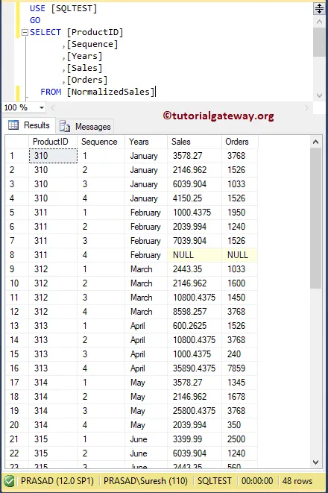Screen dimensions: 328x493
Task: Click Sales value 7039.904
Action: pyautogui.click(x=194, y=240)
